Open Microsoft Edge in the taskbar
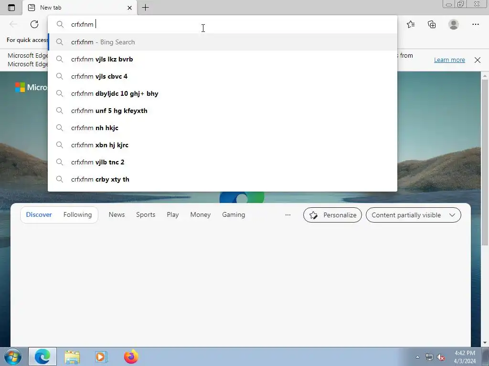Image resolution: width=489 pixels, height=366 pixels. 43,356
